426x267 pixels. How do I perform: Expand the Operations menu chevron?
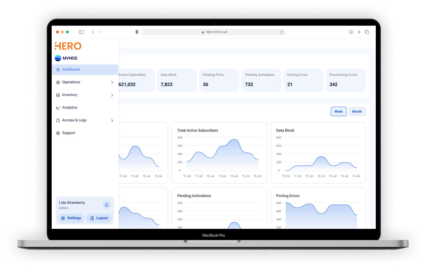(x=112, y=82)
